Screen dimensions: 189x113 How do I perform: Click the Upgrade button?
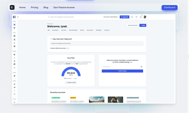[125, 17]
